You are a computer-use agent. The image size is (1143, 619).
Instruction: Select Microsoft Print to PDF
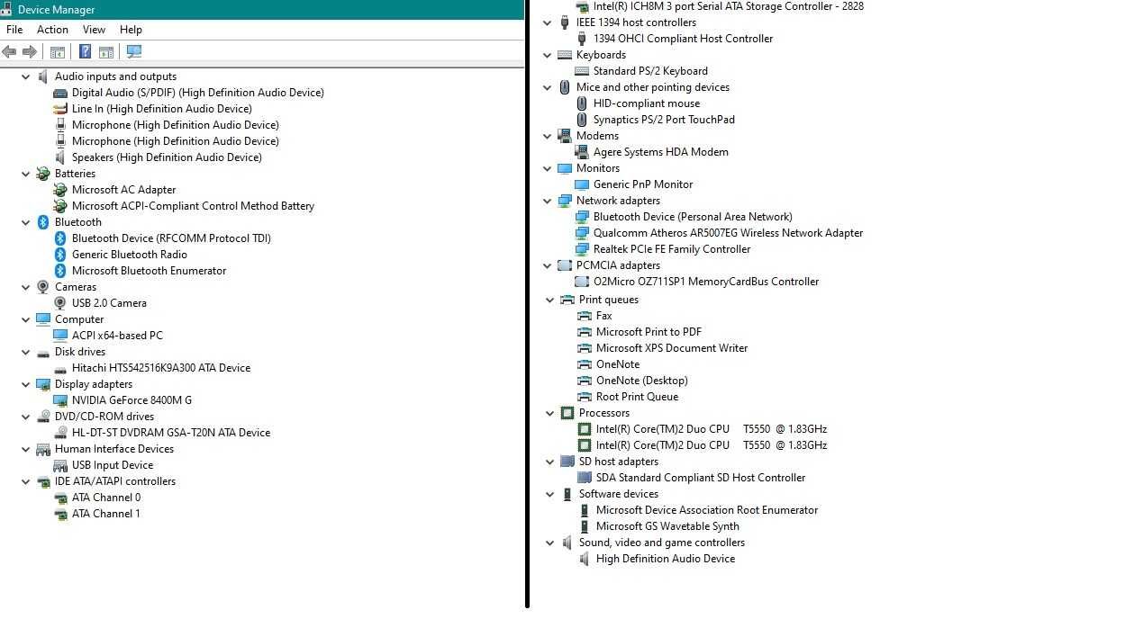[649, 332]
